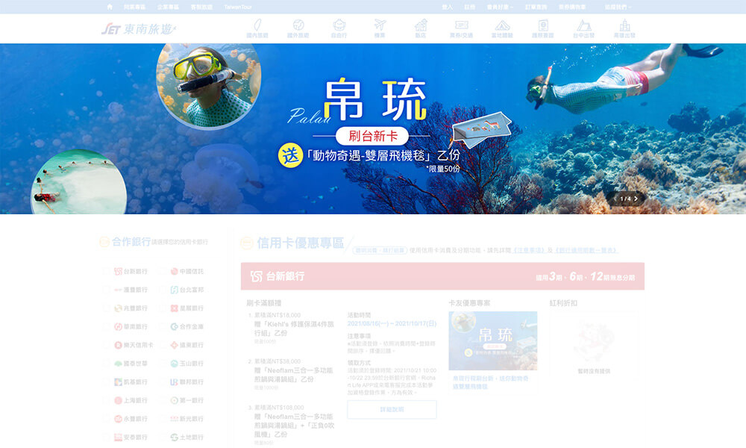
Task: Open the 帛琉 promotion thumbnail
Action: click(x=492, y=340)
